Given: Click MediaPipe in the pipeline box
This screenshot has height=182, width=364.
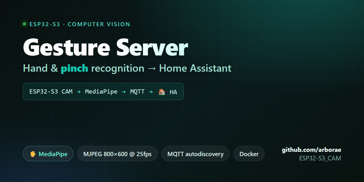Looking at the screenshot, I should pyautogui.click(x=101, y=92).
